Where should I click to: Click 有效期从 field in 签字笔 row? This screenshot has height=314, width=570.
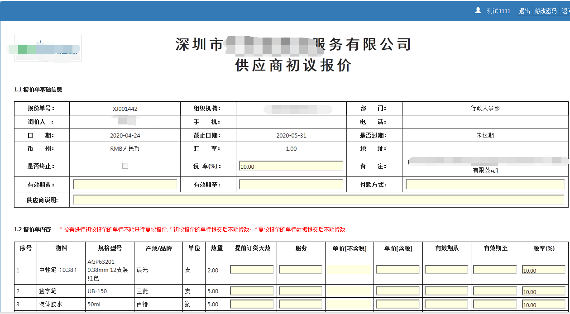click(446, 291)
